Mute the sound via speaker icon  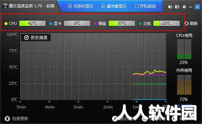tap(170, 7)
